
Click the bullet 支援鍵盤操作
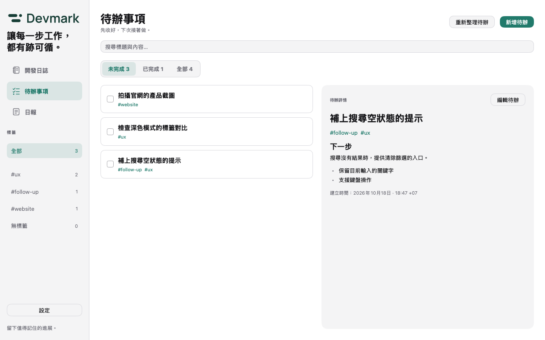pos(355,180)
